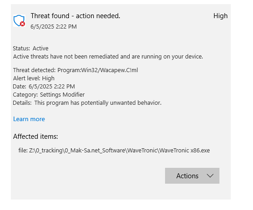Click the Details potentially unwanted behavior text

[x=87, y=103]
